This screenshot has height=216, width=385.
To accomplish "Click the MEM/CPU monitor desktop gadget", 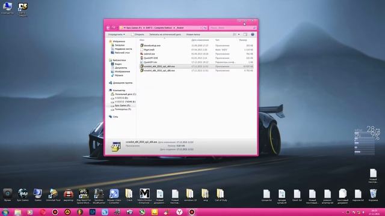I will pos(367,140).
